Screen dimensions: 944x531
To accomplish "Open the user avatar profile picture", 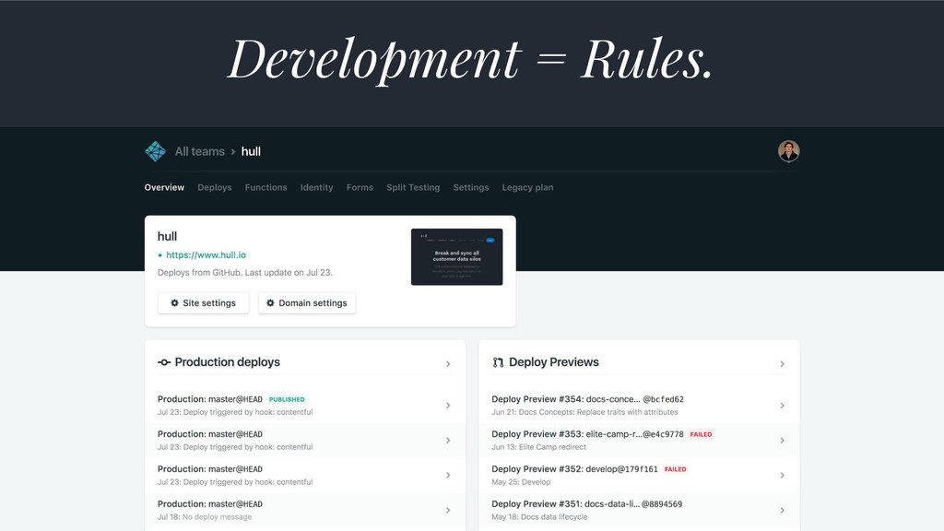I will coord(788,151).
